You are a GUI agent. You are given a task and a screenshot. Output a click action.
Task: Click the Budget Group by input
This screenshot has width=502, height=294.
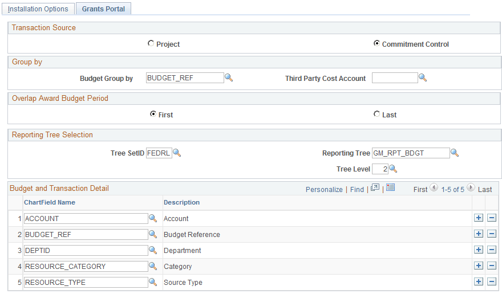pyautogui.click(x=185, y=77)
